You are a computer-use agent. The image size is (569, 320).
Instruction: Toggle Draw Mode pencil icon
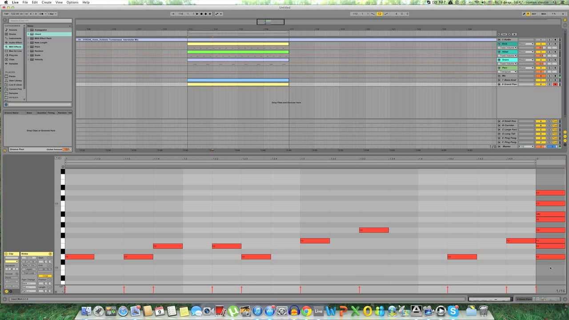coord(524,14)
